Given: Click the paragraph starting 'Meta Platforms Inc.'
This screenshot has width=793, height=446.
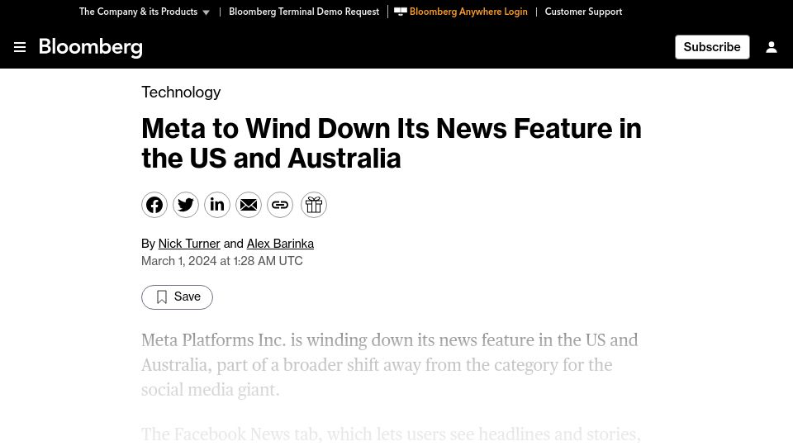Looking at the screenshot, I should coord(389,364).
